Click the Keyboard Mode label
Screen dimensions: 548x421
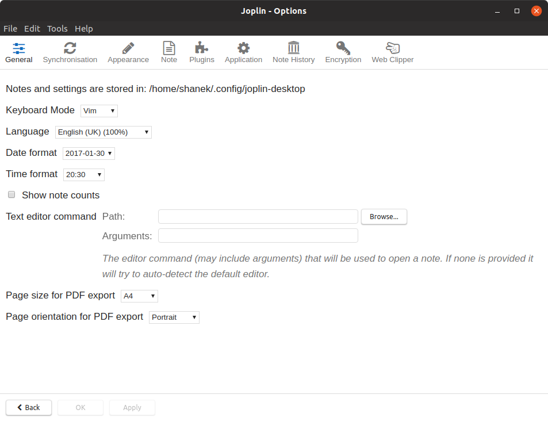point(40,110)
